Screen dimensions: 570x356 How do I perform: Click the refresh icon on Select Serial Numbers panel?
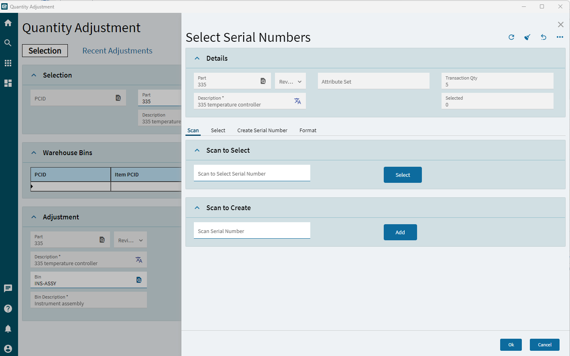click(511, 37)
